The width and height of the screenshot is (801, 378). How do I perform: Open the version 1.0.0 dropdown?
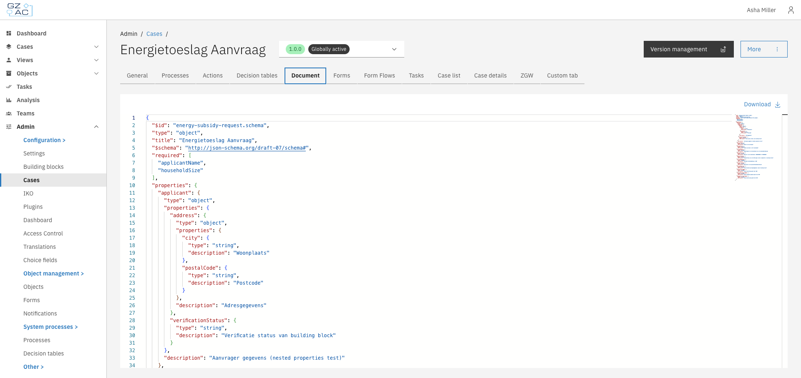click(342, 49)
